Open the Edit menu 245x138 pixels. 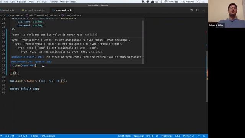pyautogui.click(x=12, y=2)
